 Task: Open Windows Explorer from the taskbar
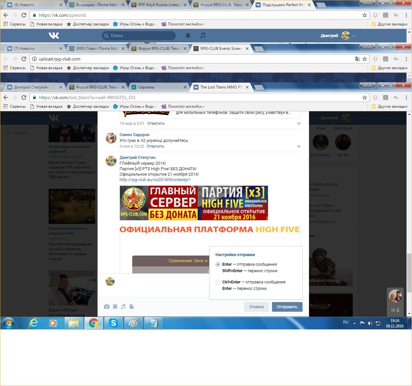tap(74, 323)
